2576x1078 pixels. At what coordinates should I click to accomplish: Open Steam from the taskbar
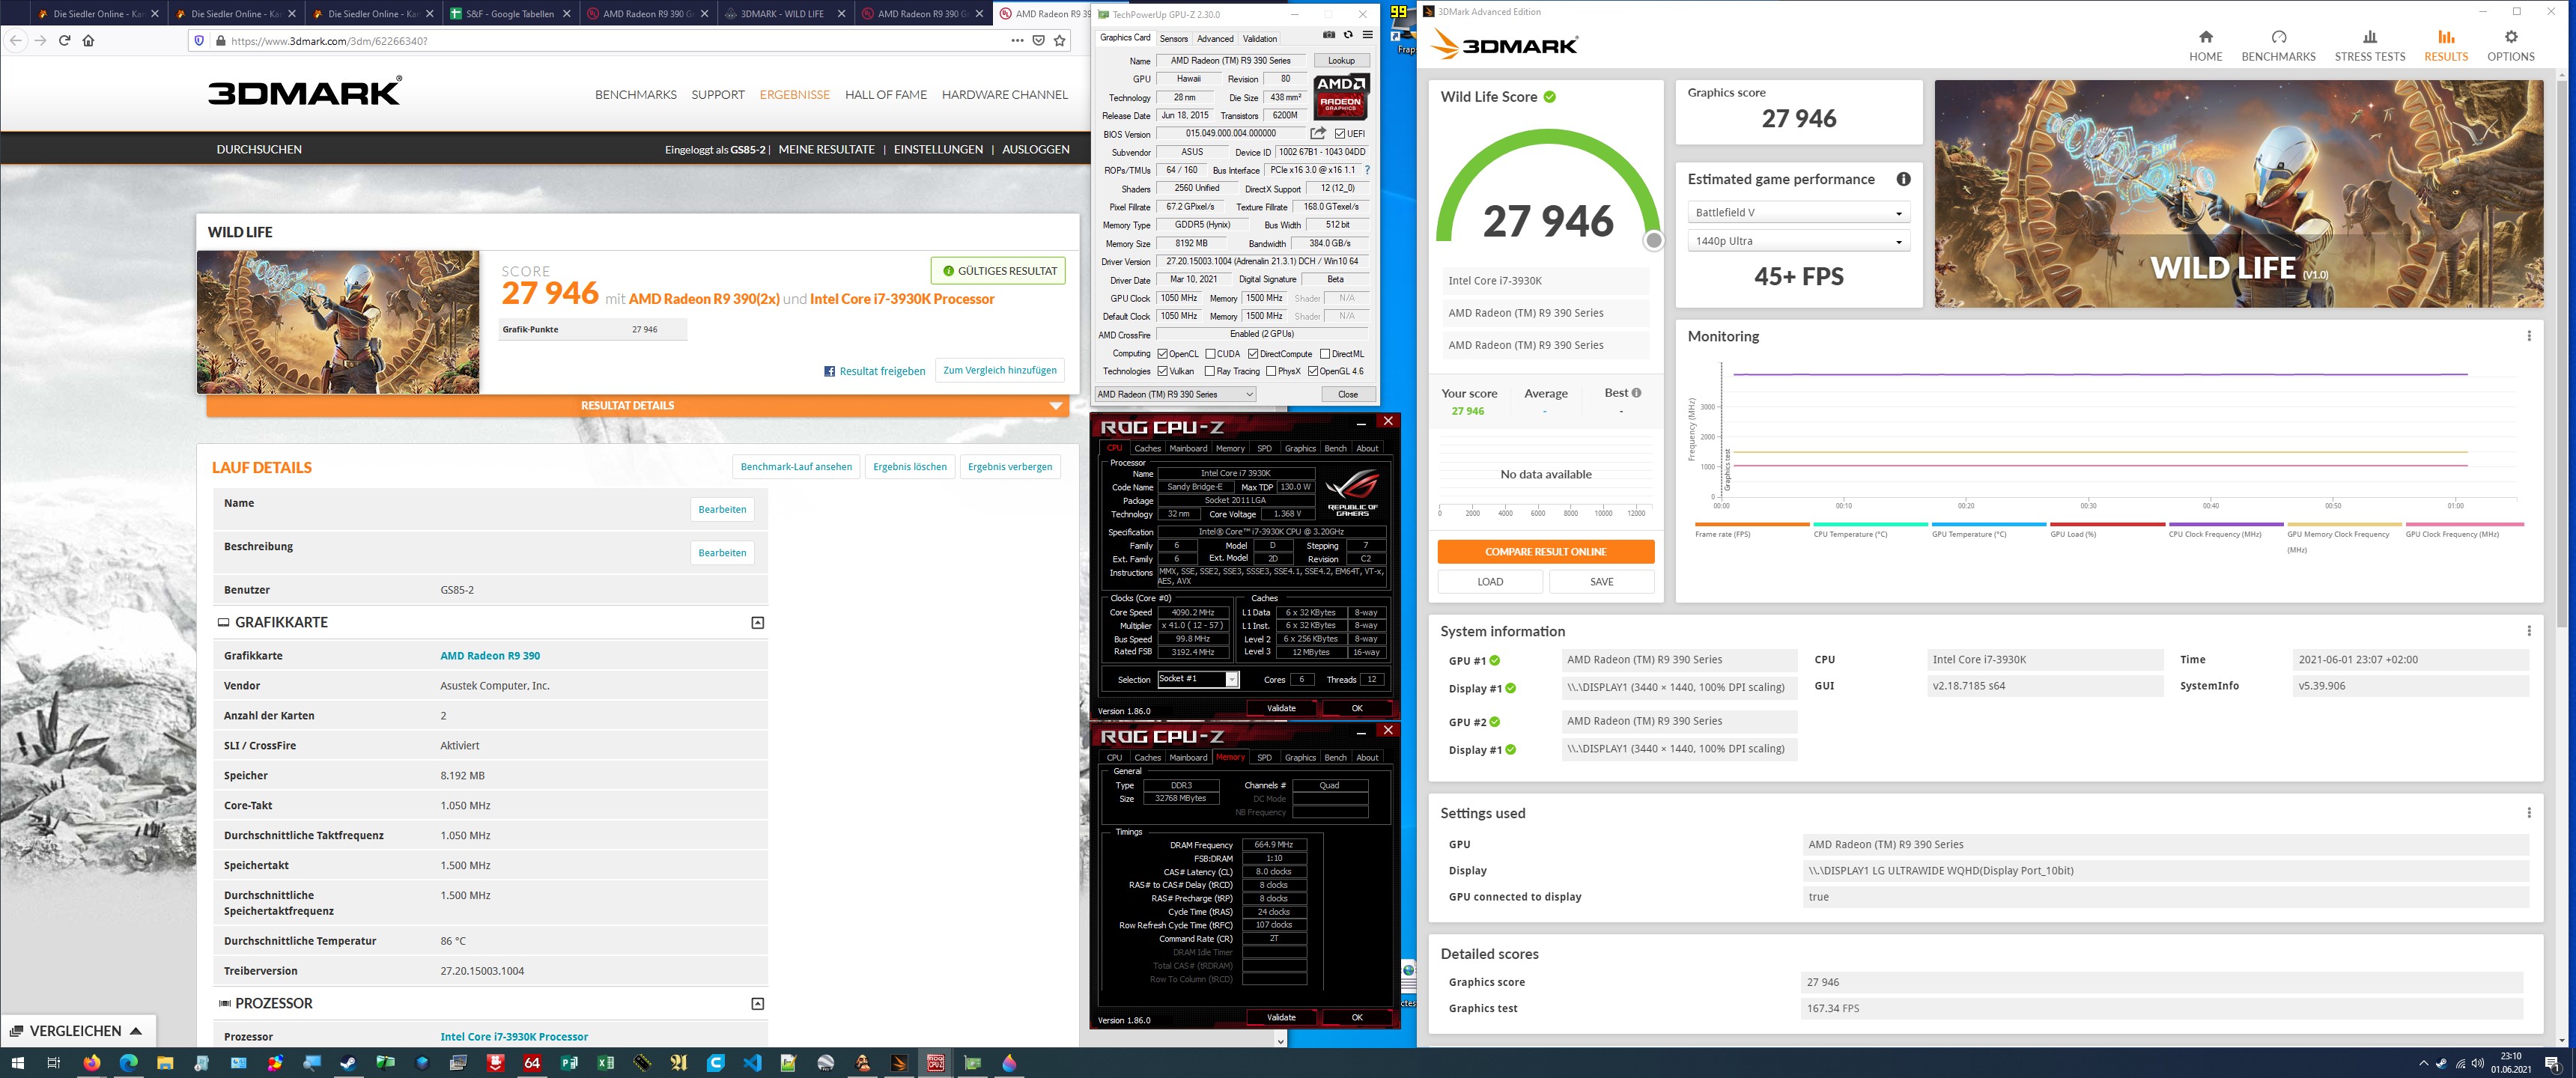click(348, 1063)
